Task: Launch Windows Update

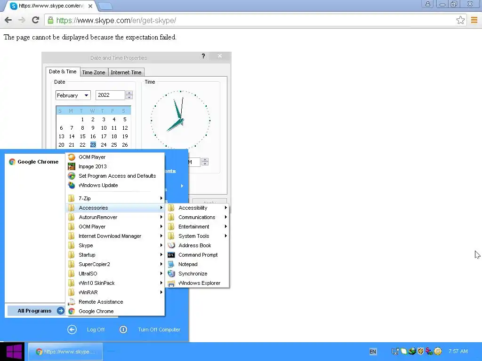Action: [x=115, y=185]
